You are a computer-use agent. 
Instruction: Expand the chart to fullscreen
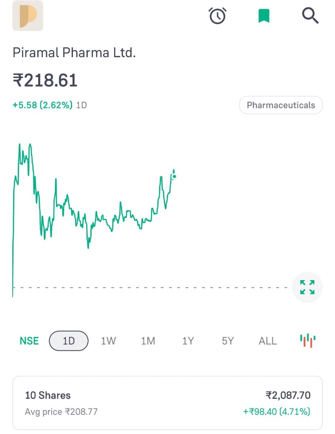tap(307, 287)
